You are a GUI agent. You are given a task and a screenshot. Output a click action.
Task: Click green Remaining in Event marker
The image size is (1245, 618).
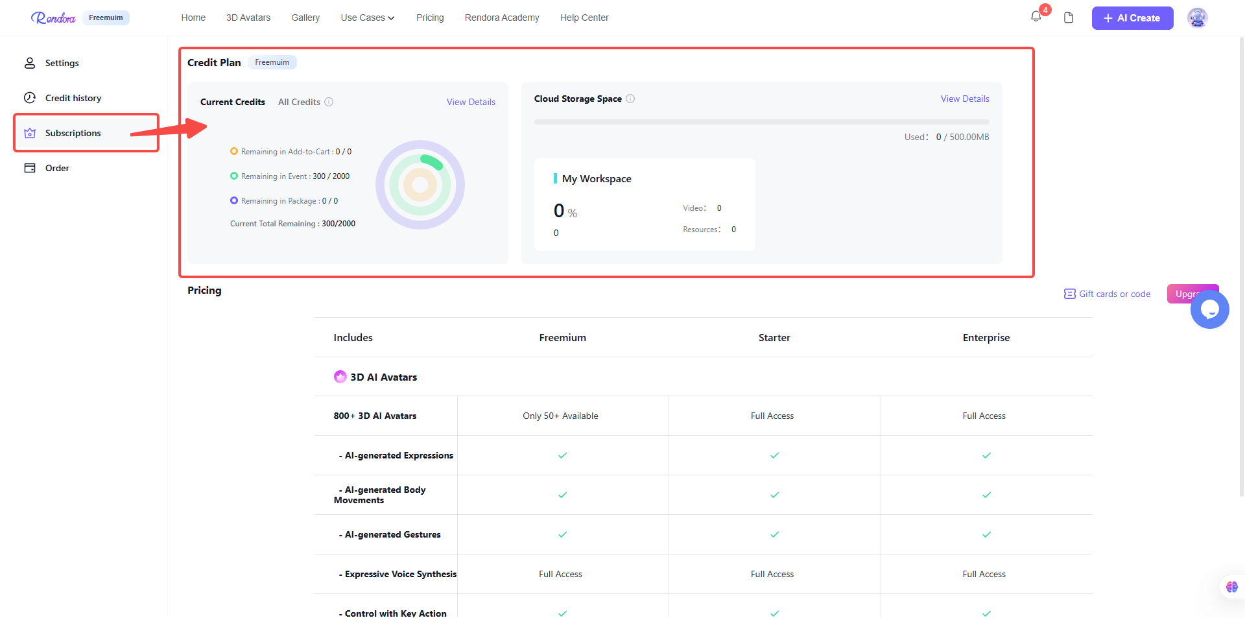coord(234,176)
